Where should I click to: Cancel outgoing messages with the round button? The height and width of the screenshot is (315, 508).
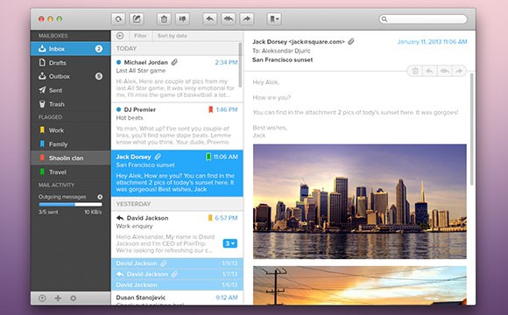click(100, 197)
